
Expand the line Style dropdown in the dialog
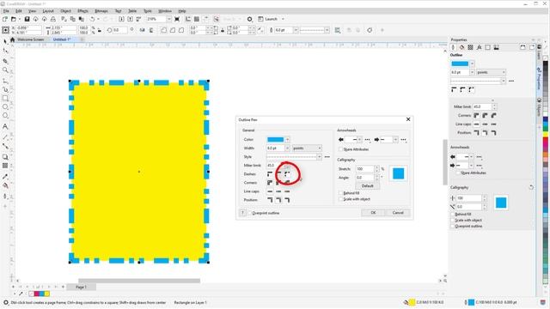[319, 156]
